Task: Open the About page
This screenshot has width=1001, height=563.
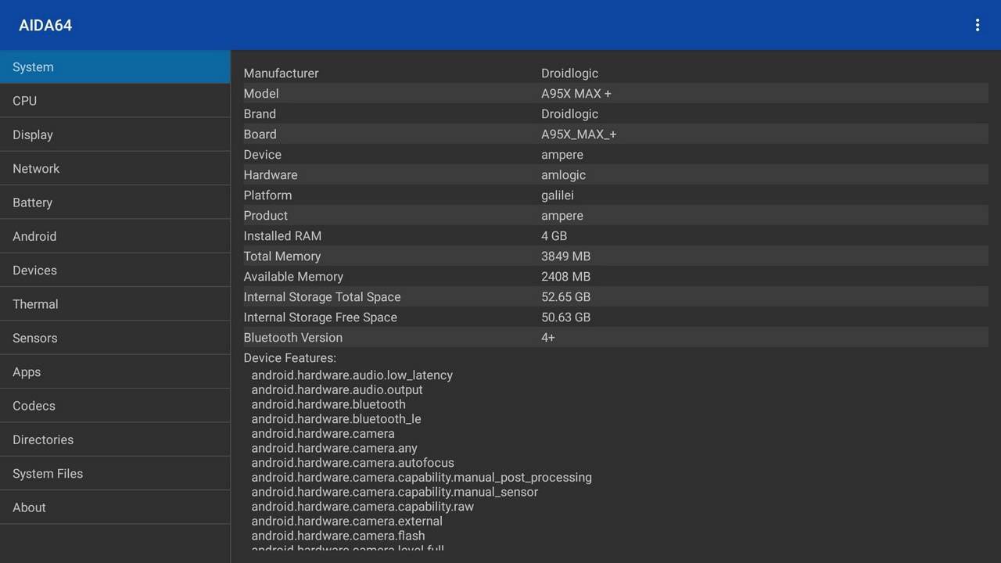Action: click(115, 507)
